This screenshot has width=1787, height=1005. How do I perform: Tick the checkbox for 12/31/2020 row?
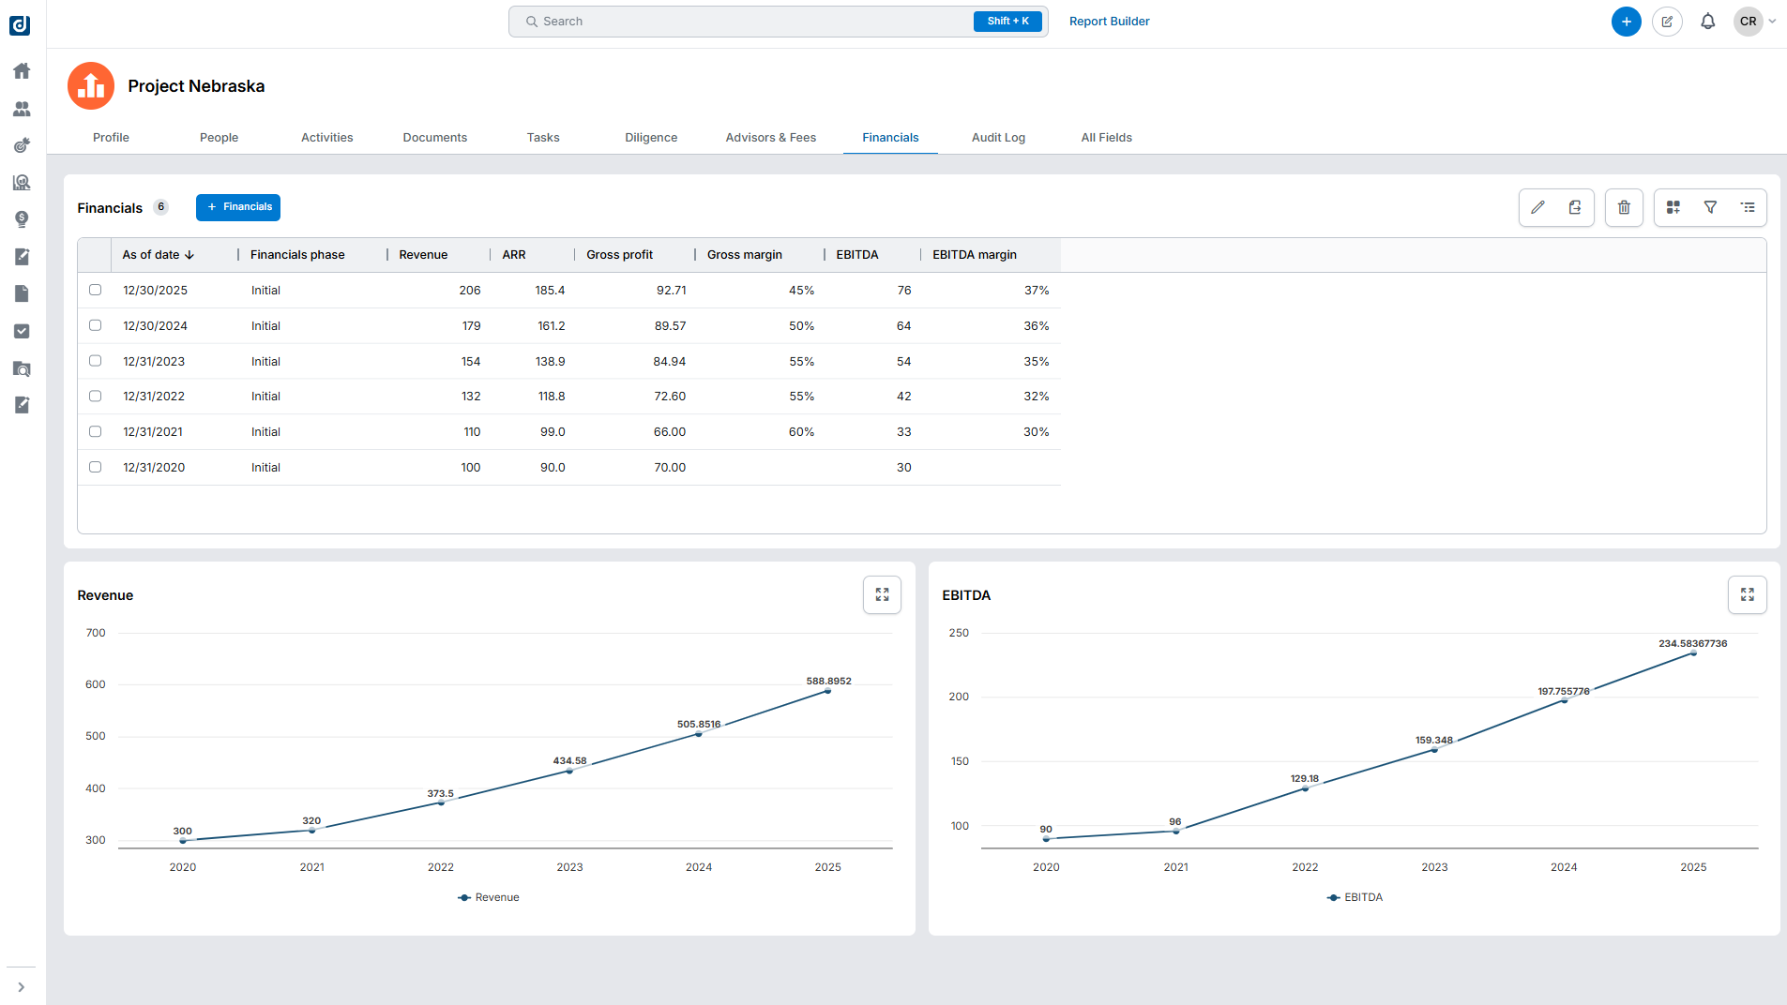click(x=96, y=467)
